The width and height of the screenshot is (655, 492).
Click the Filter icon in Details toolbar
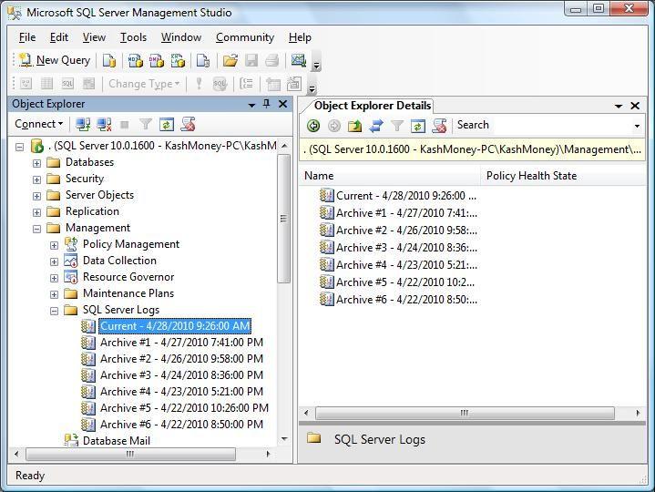tap(397, 126)
